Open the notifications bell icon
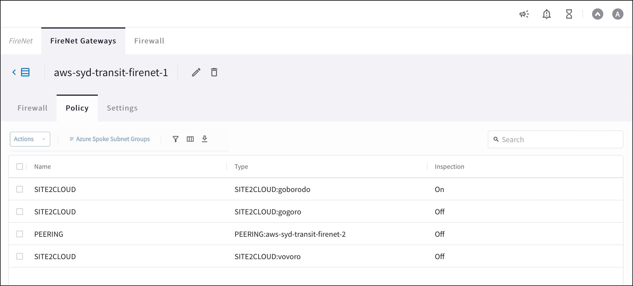 coord(546,14)
